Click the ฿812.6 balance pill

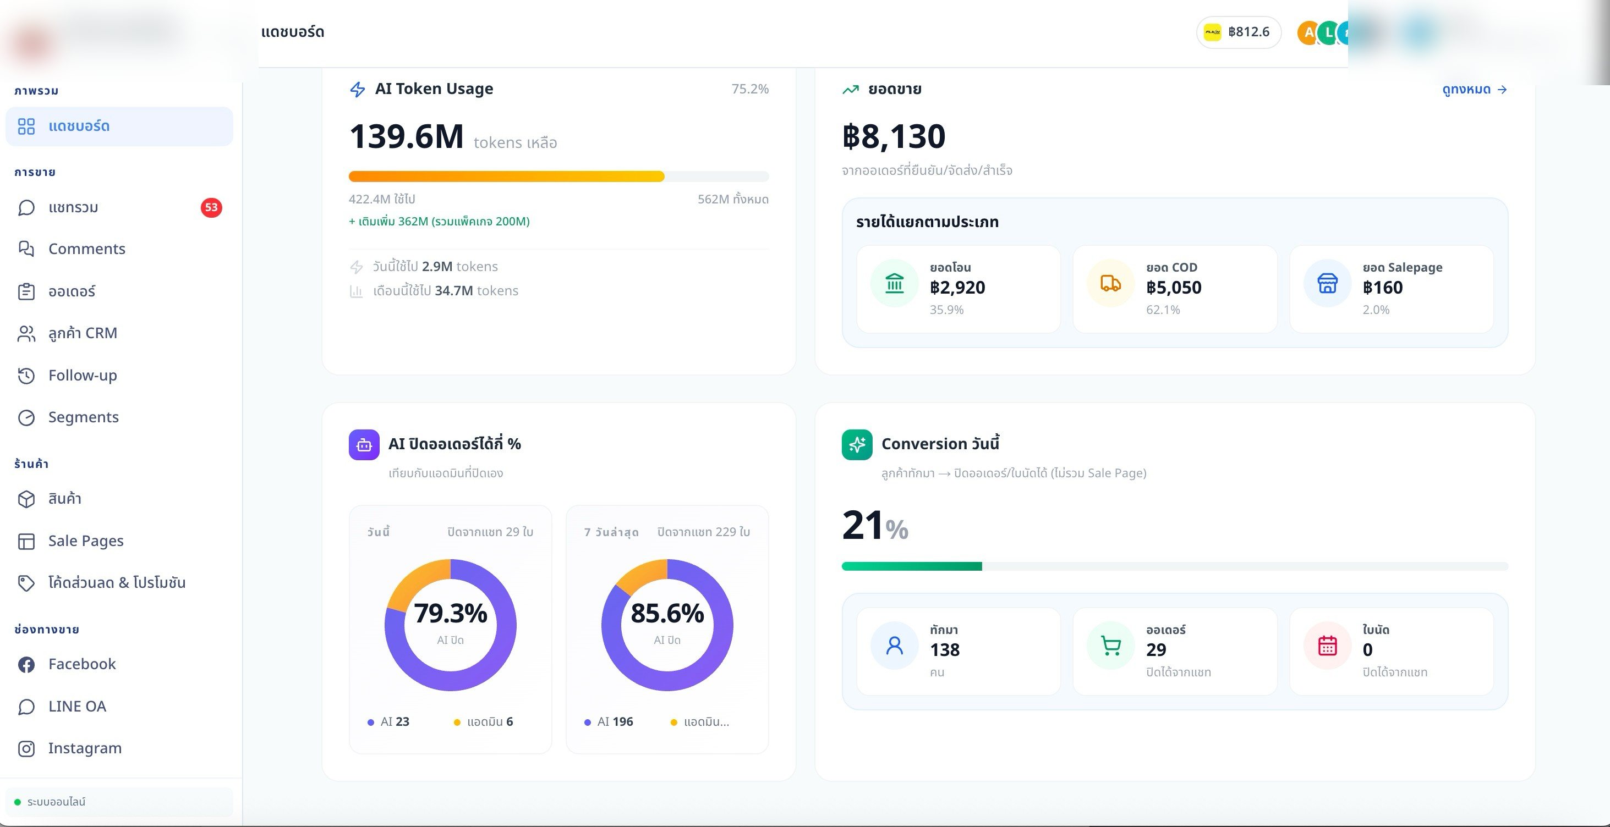(1238, 32)
